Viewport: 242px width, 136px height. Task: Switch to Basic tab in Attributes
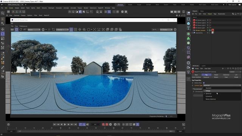pos(196,75)
